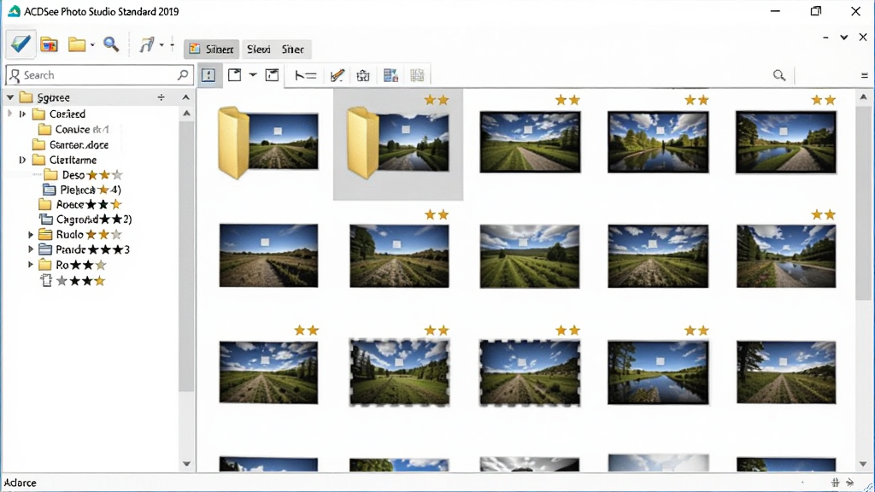
Task: Expand the Prairde folder node
Action: (31, 249)
